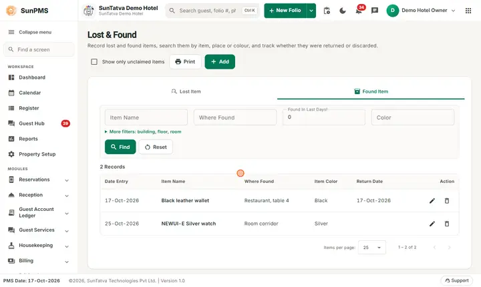Click the NEWUI-E Silver watch item name
This screenshot has width=481, height=287.
(188, 224)
